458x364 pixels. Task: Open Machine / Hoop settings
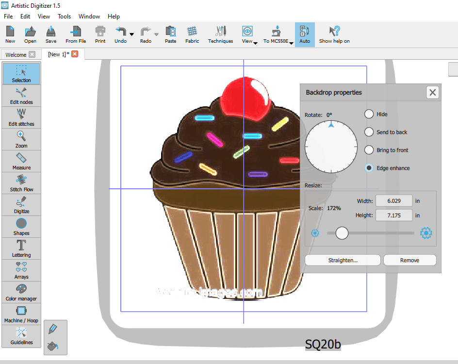coord(21,314)
